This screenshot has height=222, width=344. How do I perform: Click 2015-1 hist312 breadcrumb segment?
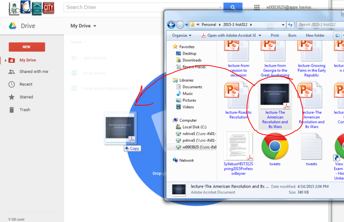pos(235,25)
